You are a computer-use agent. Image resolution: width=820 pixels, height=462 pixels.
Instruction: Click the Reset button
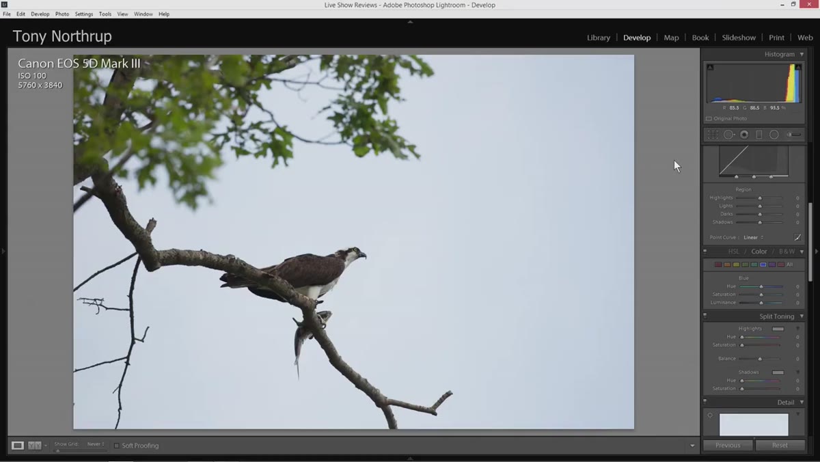780,445
